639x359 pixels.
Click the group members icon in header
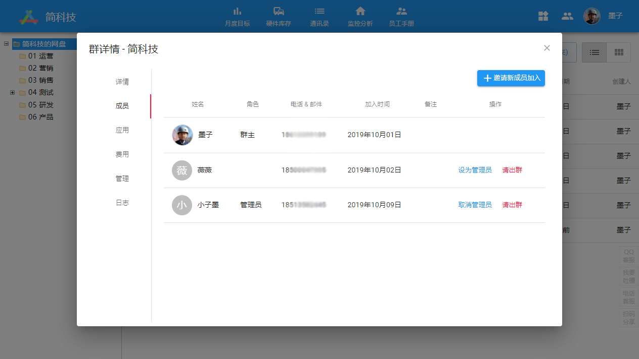pos(567,16)
